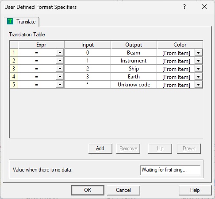Select the row 4 header cell
Image resolution: width=215 pixels, height=199 pixels.
pyautogui.click(x=14, y=77)
